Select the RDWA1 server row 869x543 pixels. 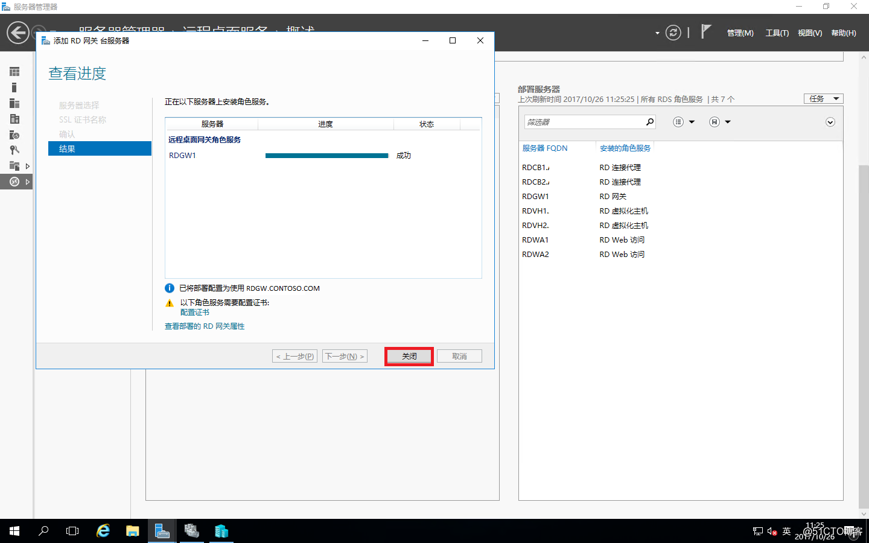click(x=680, y=240)
